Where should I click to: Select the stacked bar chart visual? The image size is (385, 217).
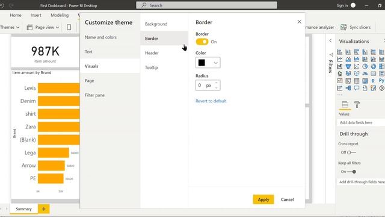tap(340, 52)
